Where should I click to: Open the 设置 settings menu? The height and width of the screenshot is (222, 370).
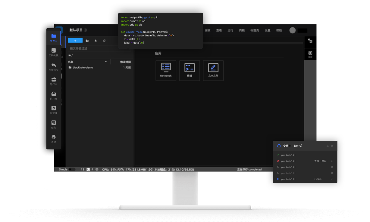267,30
